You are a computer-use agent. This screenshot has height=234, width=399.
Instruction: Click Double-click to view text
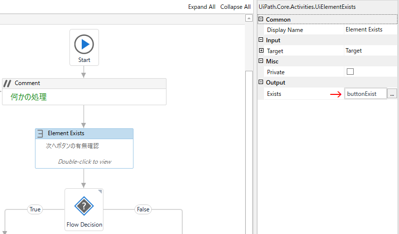(85, 162)
